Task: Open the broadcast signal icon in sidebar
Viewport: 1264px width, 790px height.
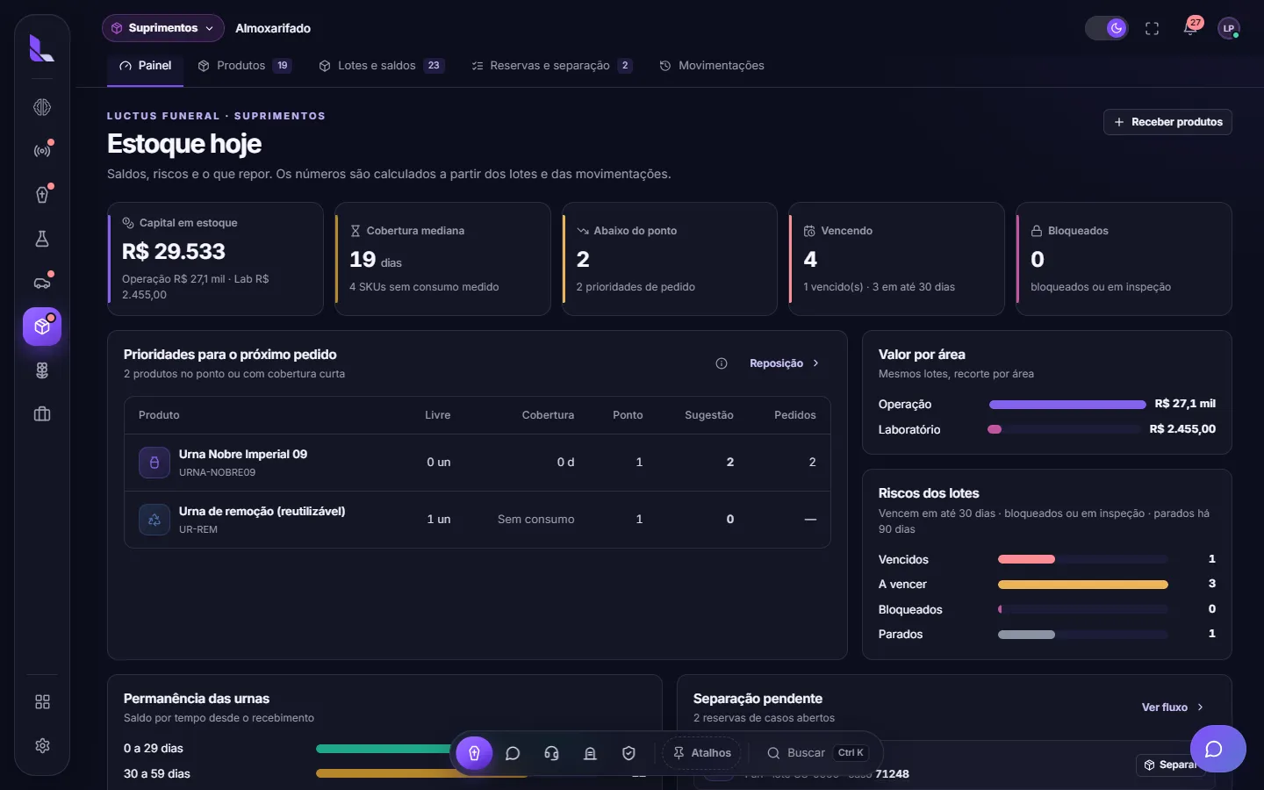Action: point(42,151)
